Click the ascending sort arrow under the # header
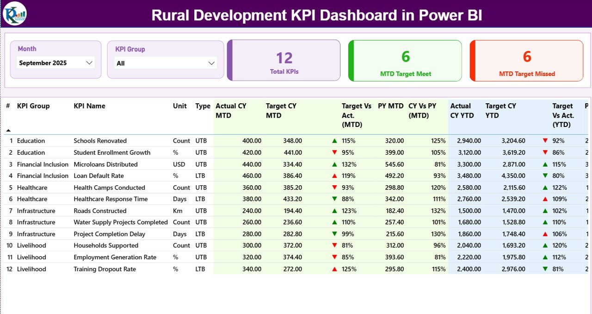The width and height of the screenshot is (592, 314). [8, 131]
